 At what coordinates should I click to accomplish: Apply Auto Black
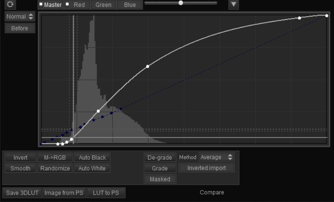tap(92, 158)
